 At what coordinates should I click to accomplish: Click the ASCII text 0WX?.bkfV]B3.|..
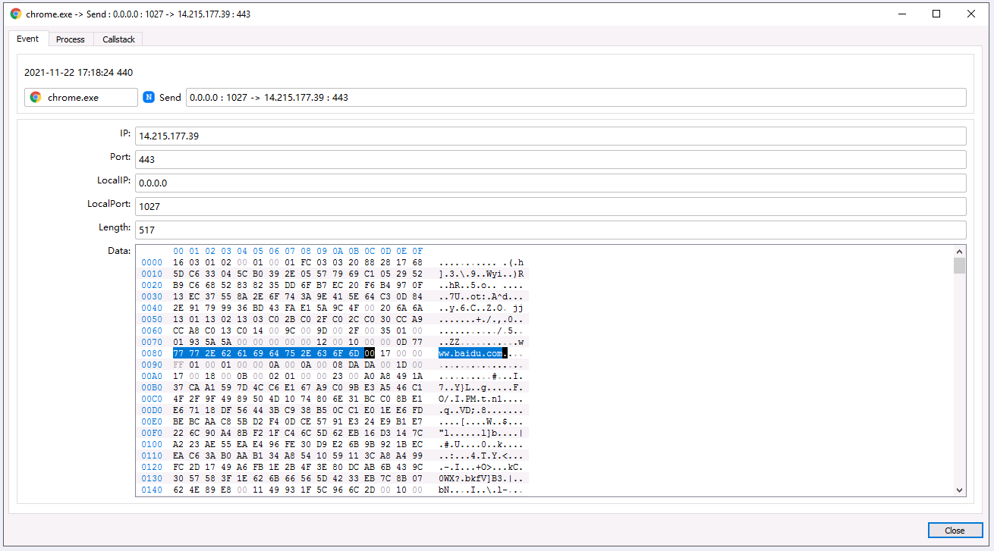pos(481,478)
